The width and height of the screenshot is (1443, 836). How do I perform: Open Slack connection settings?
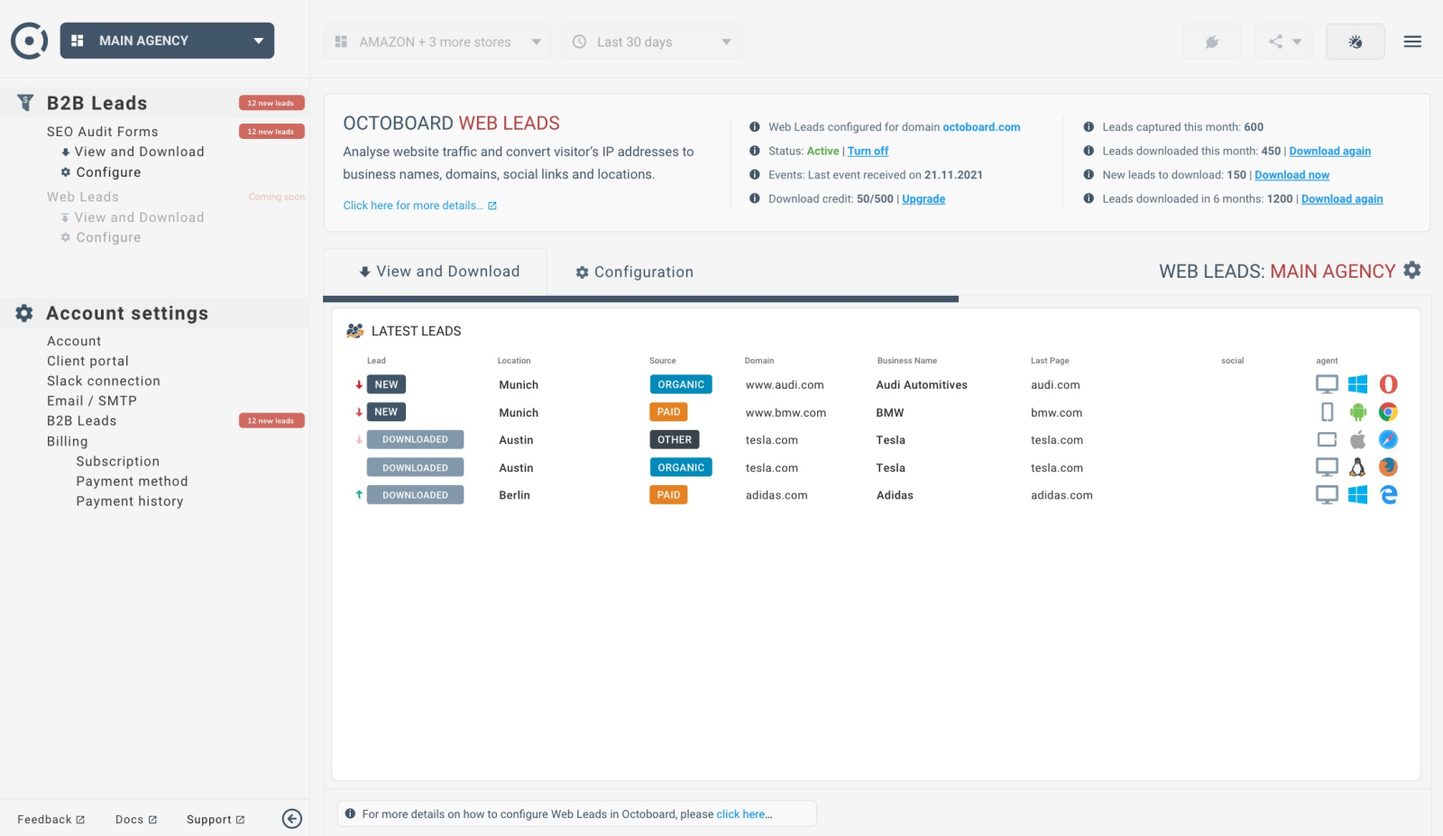104,381
